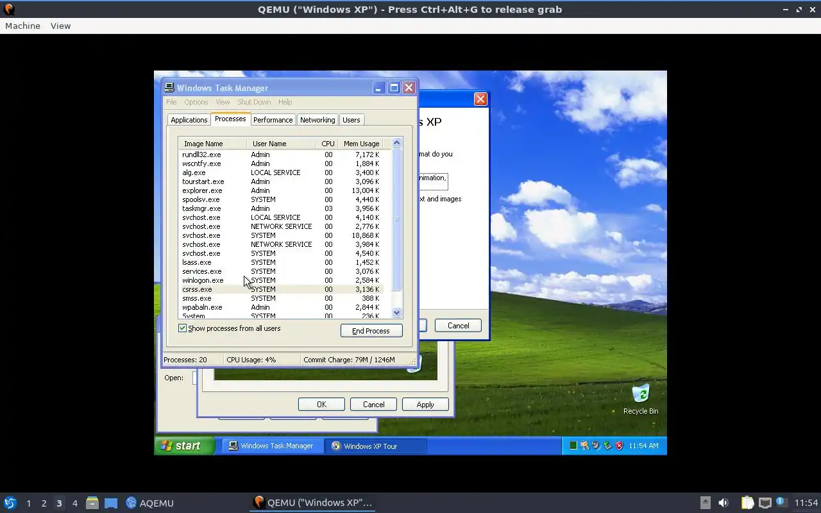Click the Windows XP Tour tray icon

[x=596, y=446]
